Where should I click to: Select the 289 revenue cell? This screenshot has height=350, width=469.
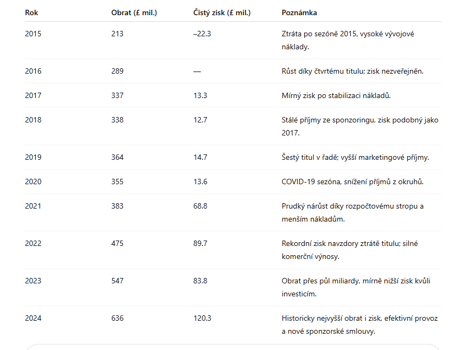pos(117,71)
